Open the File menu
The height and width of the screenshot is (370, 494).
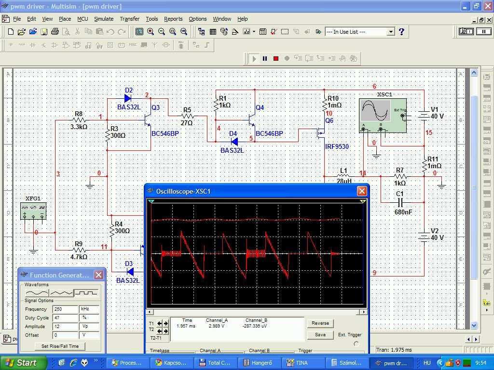pyautogui.click(x=17, y=19)
